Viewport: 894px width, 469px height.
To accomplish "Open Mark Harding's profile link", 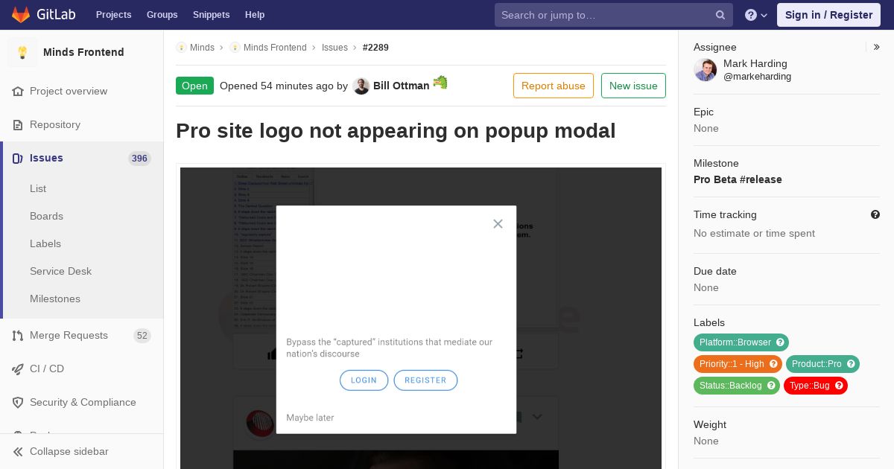I will [x=755, y=64].
